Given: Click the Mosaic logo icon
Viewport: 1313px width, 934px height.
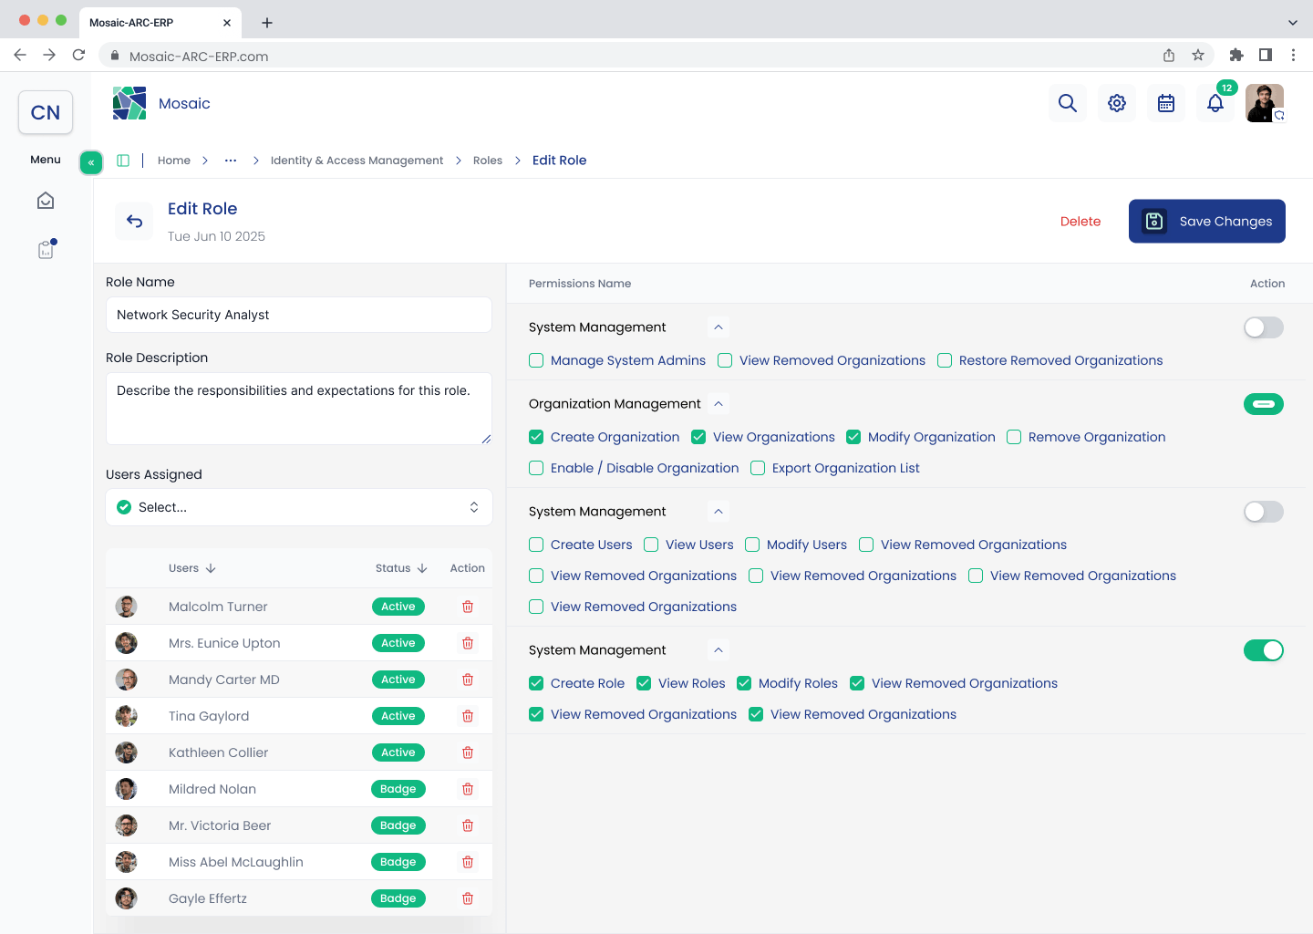Looking at the screenshot, I should pos(129,103).
